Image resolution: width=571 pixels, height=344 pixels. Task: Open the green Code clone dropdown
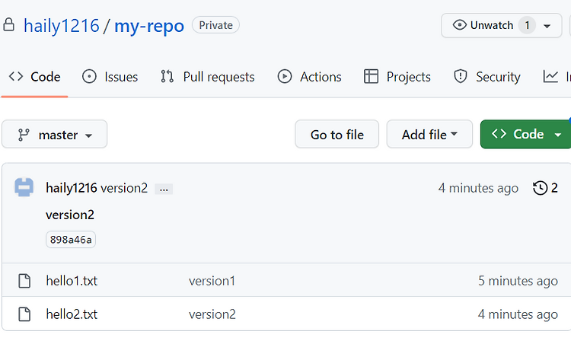(x=526, y=134)
